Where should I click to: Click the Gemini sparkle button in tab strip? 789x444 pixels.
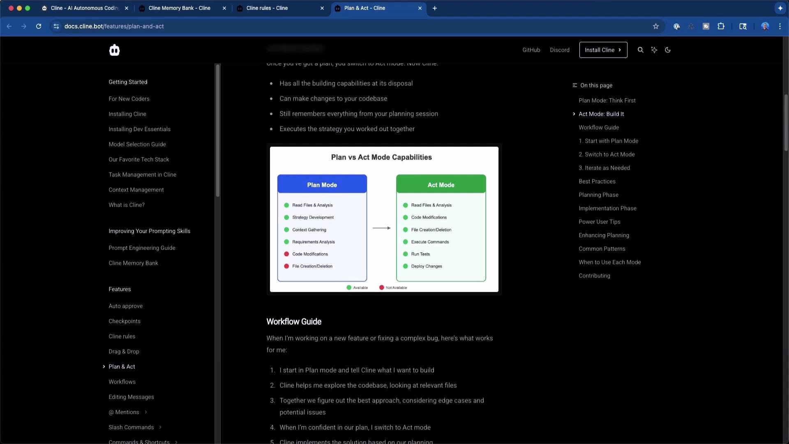780,8
